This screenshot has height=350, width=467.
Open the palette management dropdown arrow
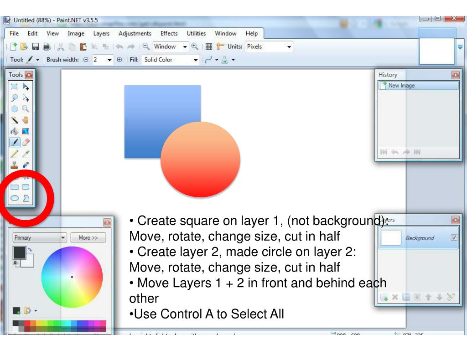point(36,311)
